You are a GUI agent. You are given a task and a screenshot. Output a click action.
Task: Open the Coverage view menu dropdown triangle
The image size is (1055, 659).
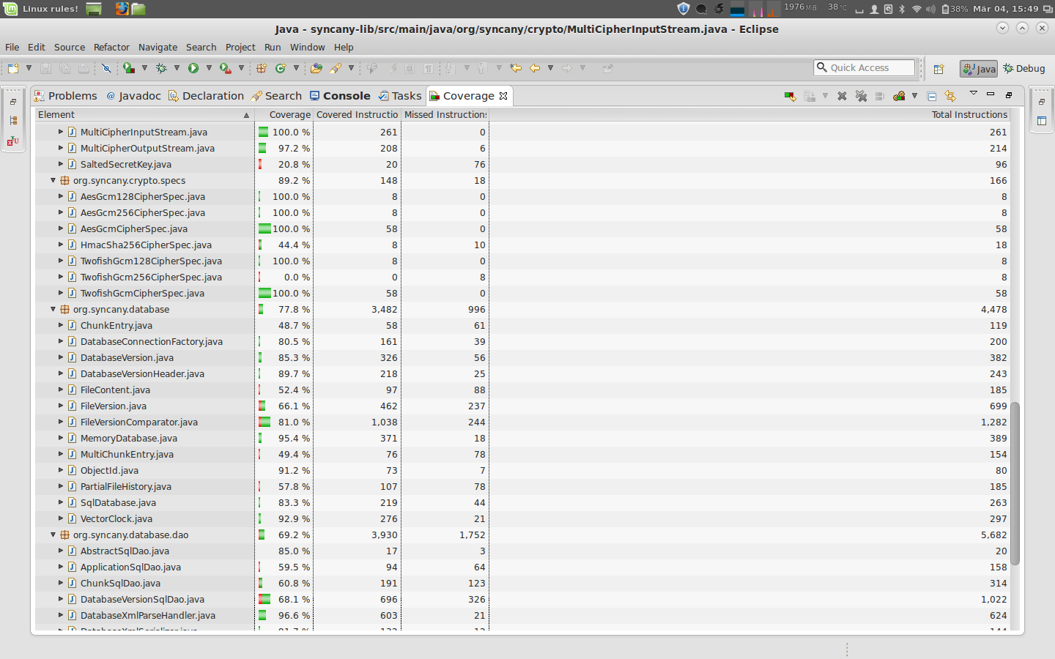[x=973, y=94]
